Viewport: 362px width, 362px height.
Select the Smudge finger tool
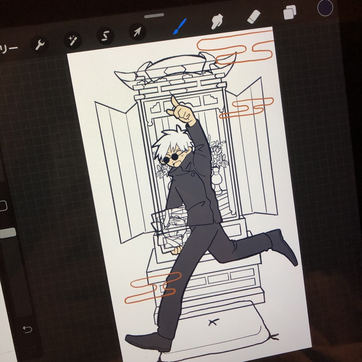click(x=217, y=21)
